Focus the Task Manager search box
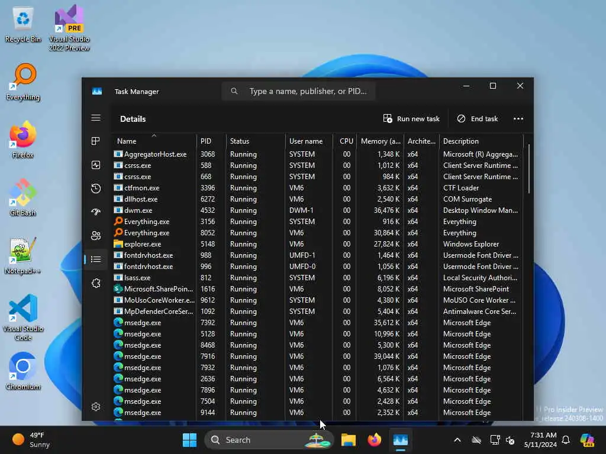 [x=298, y=91]
